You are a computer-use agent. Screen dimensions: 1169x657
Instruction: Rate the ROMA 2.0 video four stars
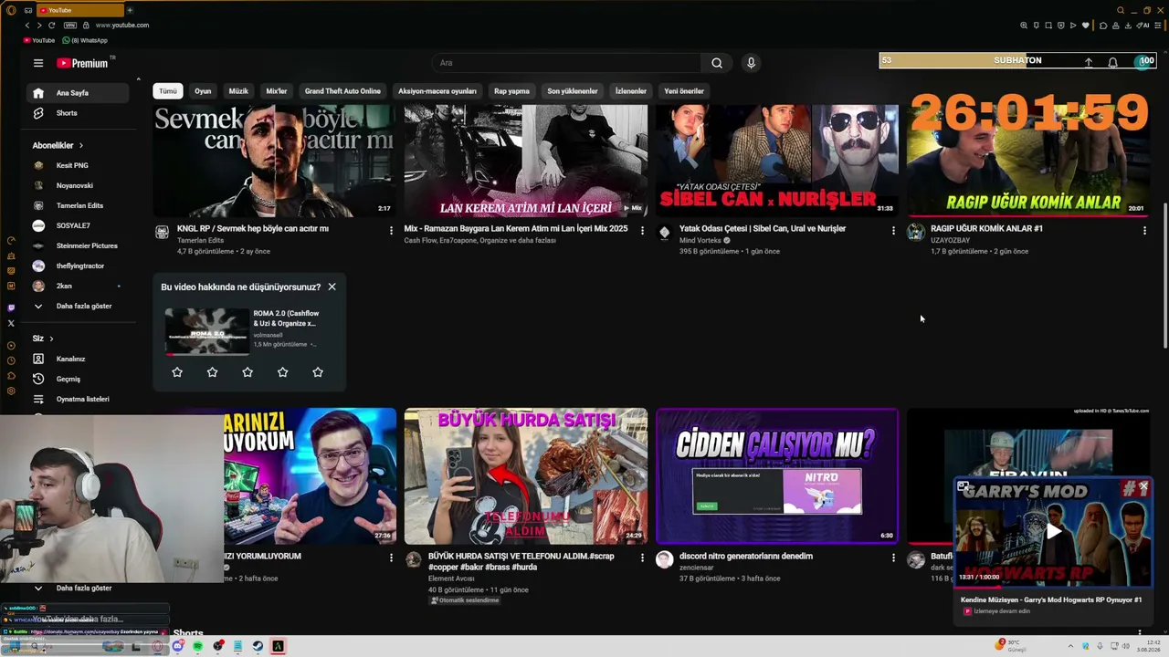click(x=282, y=372)
